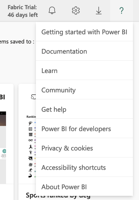Close the help question mark menu
Viewport: 139px width, 200px height.
pos(122,10)
